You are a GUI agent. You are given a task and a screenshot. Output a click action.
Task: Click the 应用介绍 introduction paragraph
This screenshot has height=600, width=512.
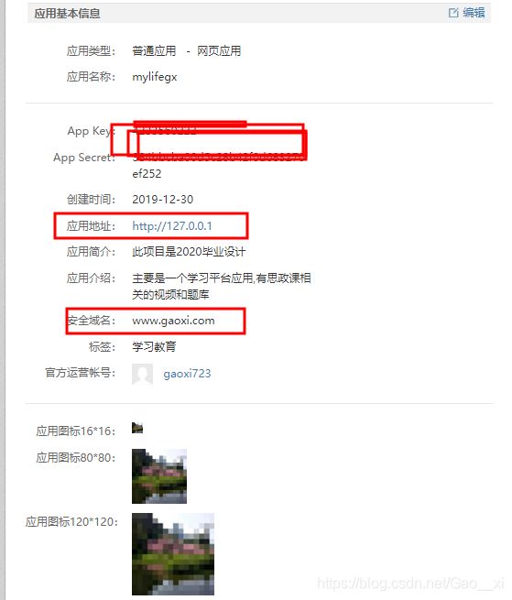pyautogui.click(x=221, y=286)
